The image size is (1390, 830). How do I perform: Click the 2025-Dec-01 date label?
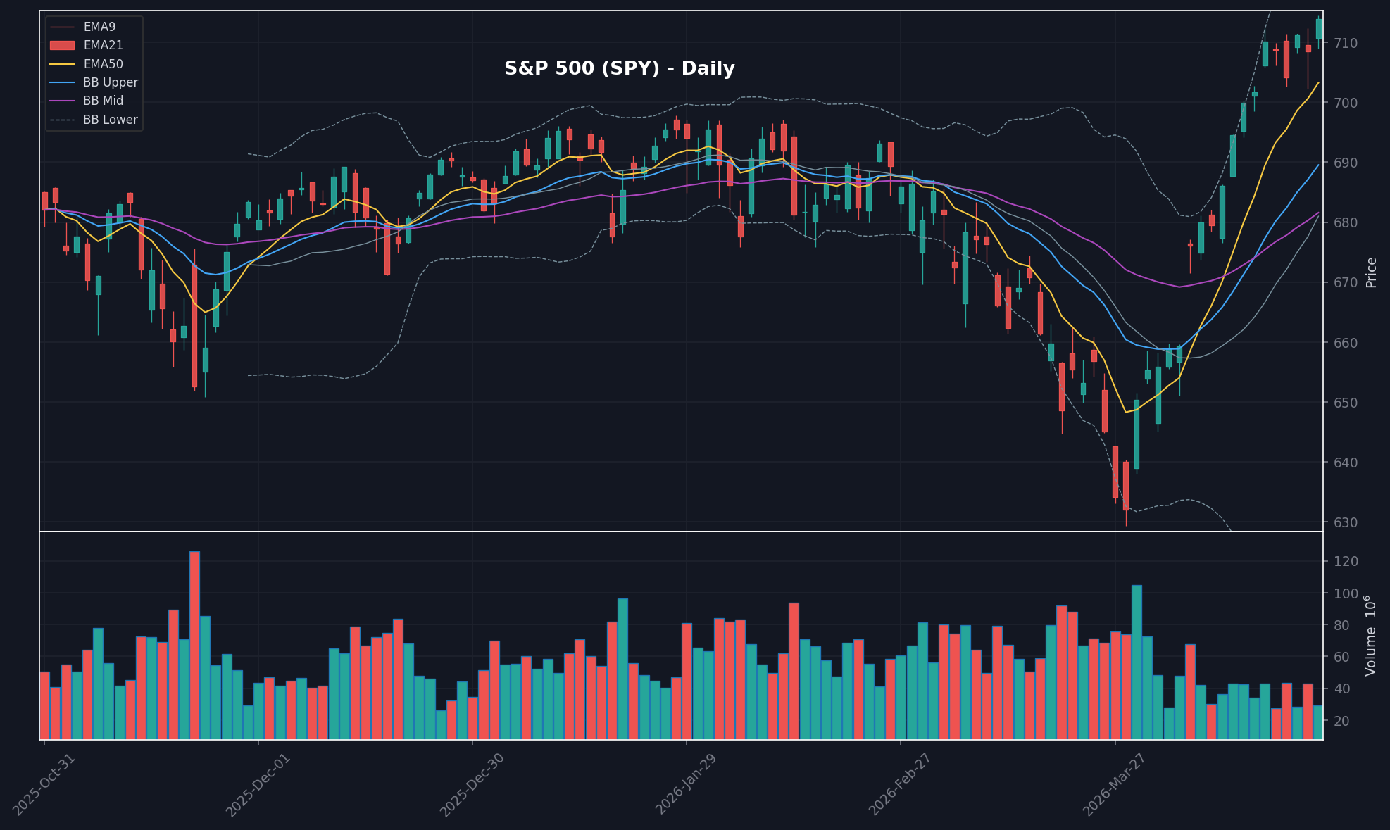point(258,784)
